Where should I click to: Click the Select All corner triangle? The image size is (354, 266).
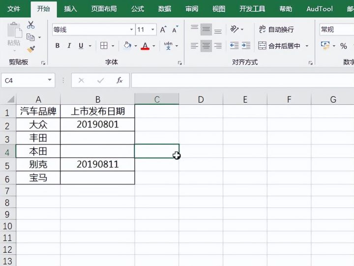[10, 99]
